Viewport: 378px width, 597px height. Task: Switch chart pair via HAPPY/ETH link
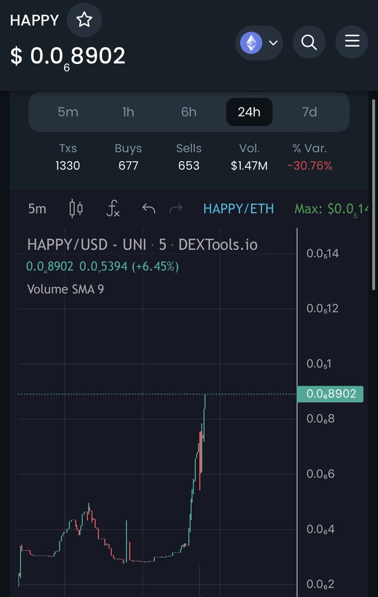click(x=239, y=208)
